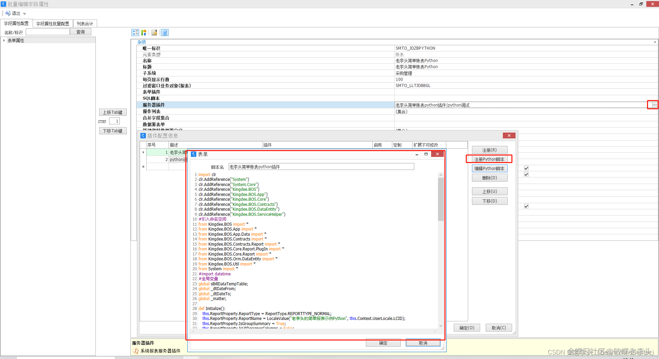Image resolution: width=659 pixels, height=359 pixels.
Task: Click code line 1 import clr
Action: (x=207, y=175)
